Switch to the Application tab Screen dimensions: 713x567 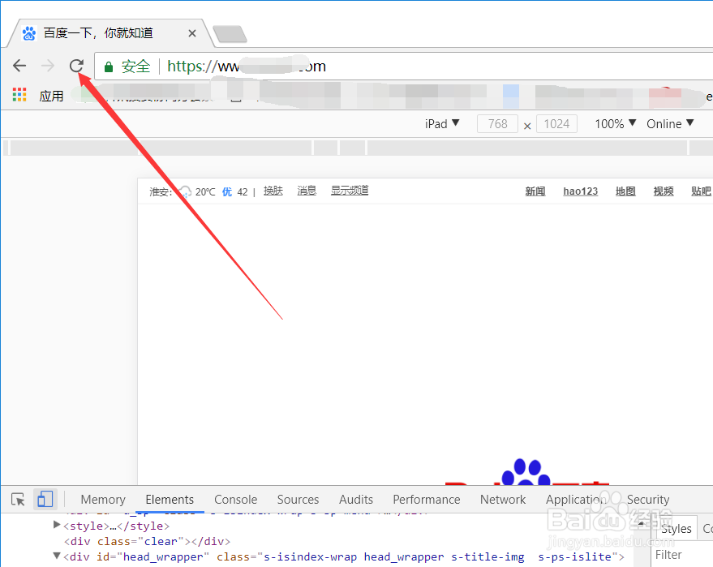[x=576, y=499]
